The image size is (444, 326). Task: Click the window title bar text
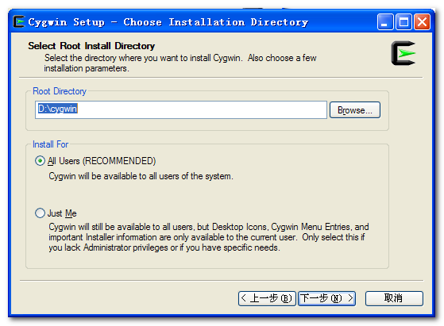click(x=168, y=22)
